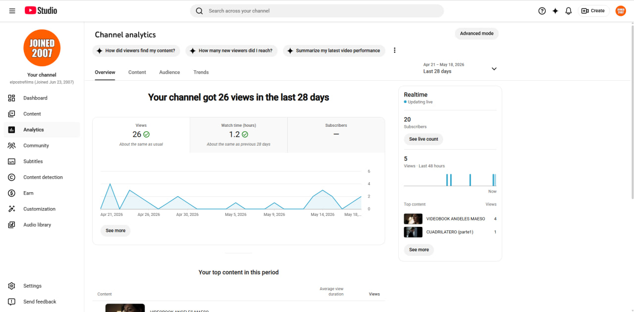Select the Subscribers metric card

click(336, 135)
